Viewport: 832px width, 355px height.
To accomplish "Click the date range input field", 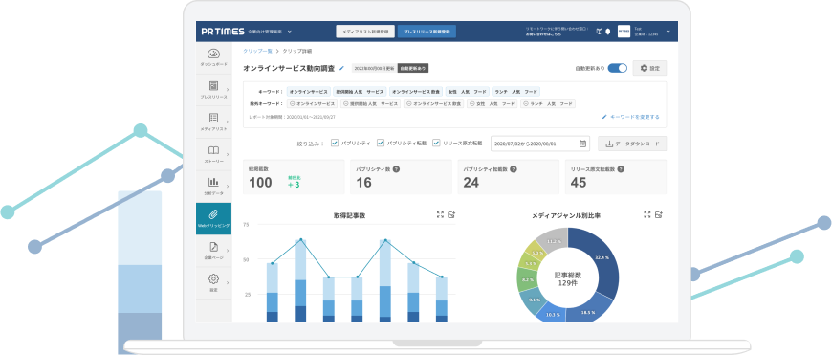I will coord(540,144).
